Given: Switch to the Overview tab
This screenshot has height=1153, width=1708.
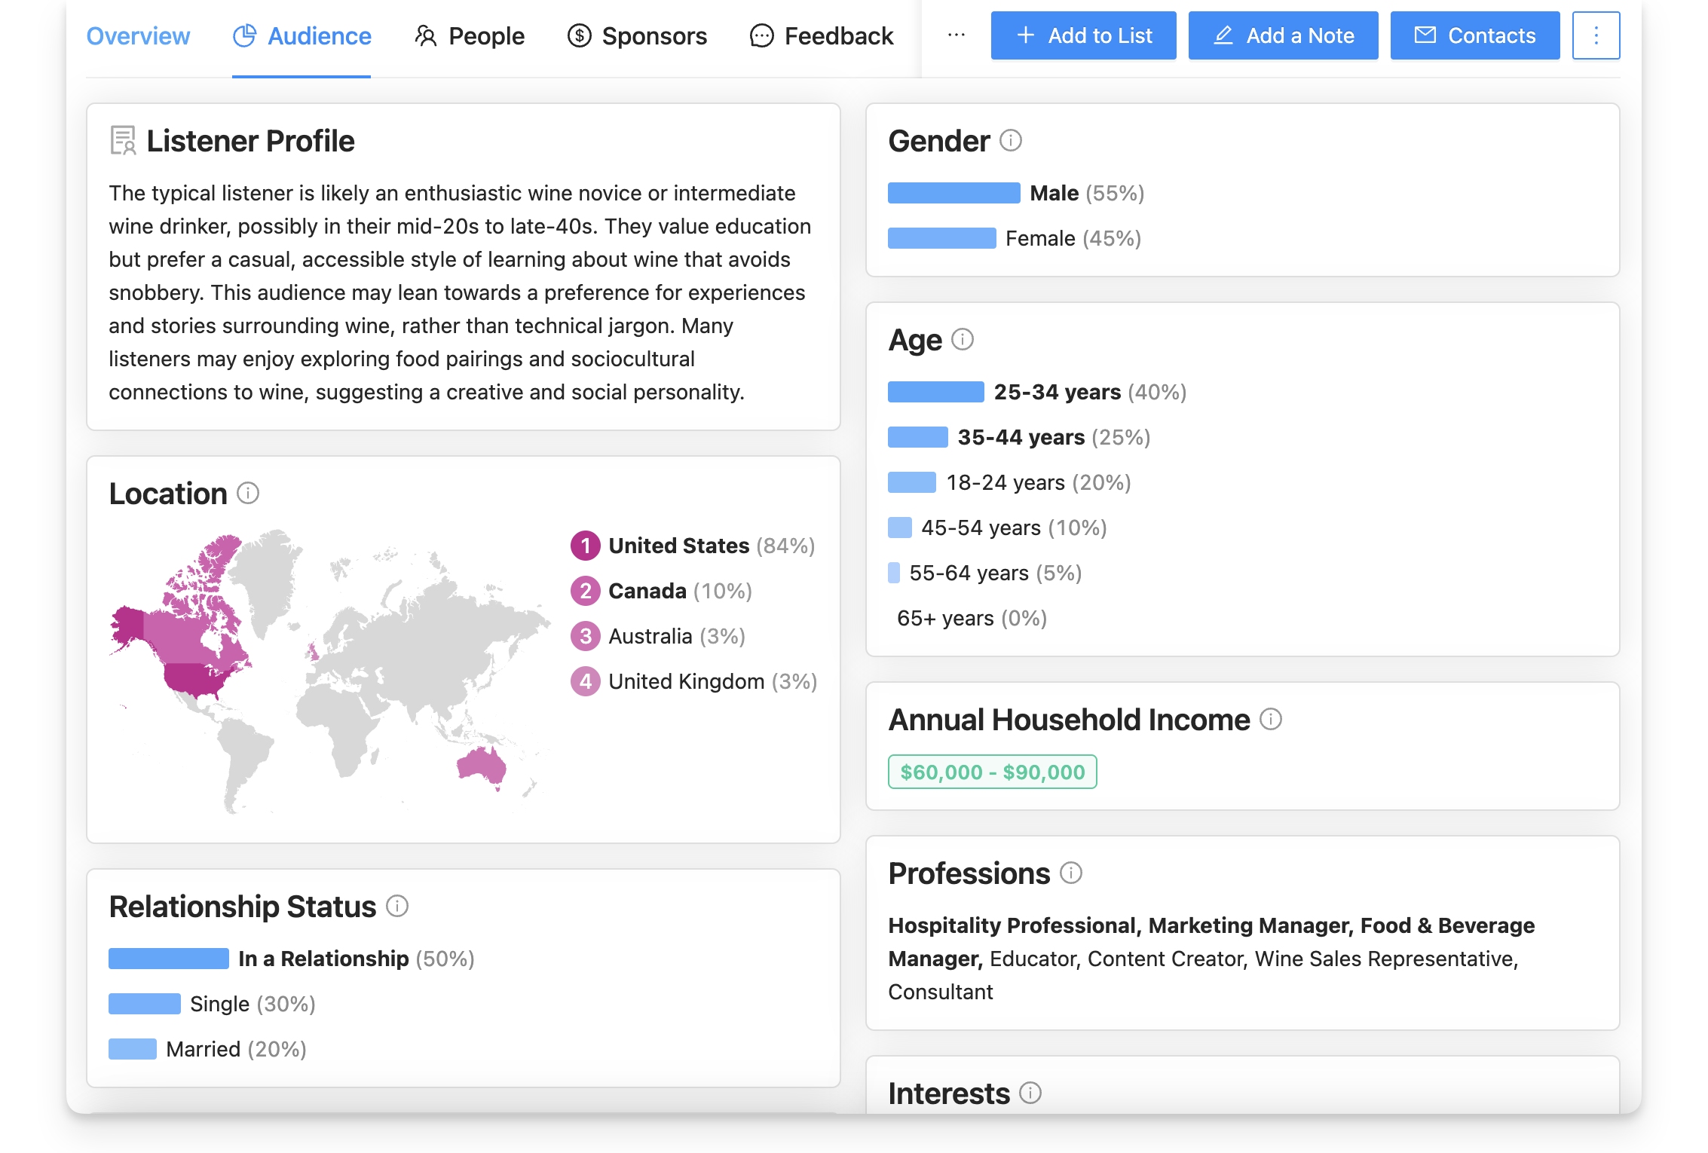Looking at the screenshot, I should [138, 35].
